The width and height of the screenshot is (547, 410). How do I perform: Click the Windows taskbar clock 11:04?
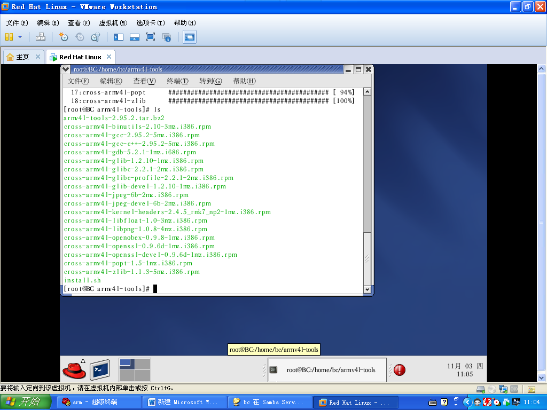(532, 403)
